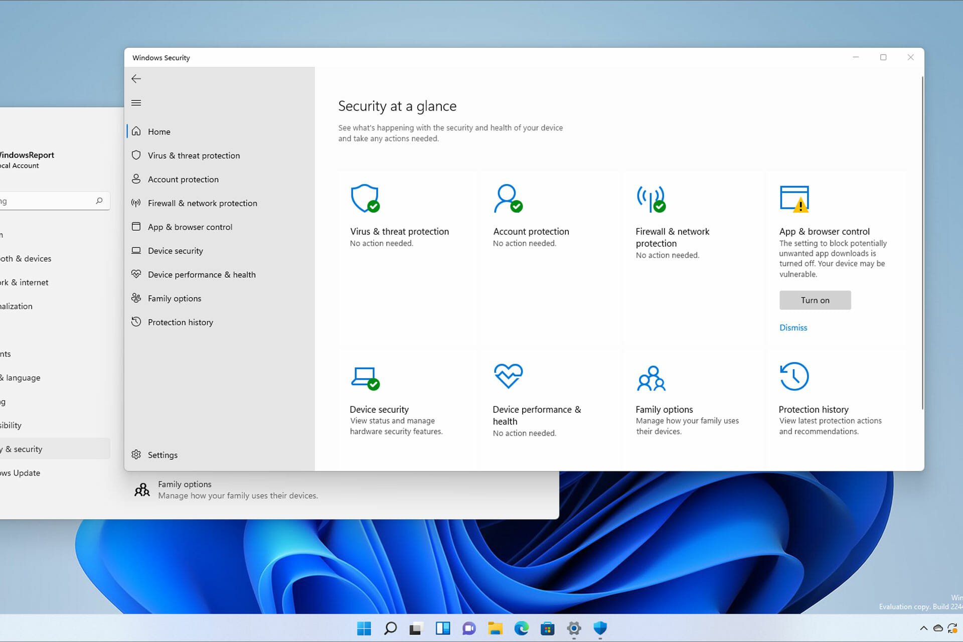This screenshot has height=642, width=963.
Task: Open Settings at bottom of sidebar
Action: click(162, 455)
